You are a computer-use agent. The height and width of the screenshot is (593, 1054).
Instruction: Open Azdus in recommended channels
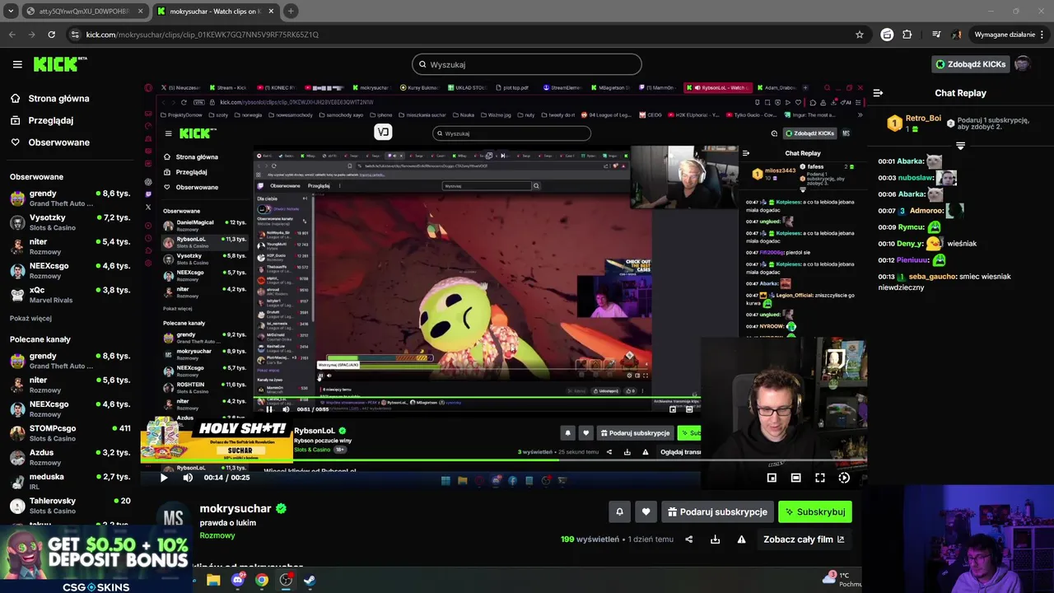point(70,457)
